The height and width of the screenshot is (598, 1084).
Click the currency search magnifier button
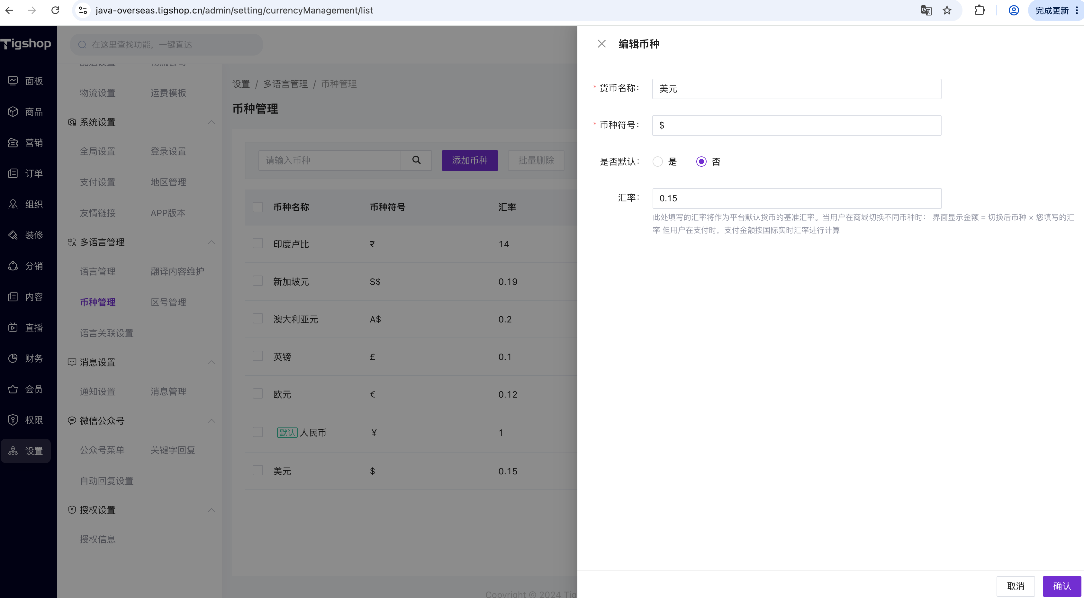[416, 160]
